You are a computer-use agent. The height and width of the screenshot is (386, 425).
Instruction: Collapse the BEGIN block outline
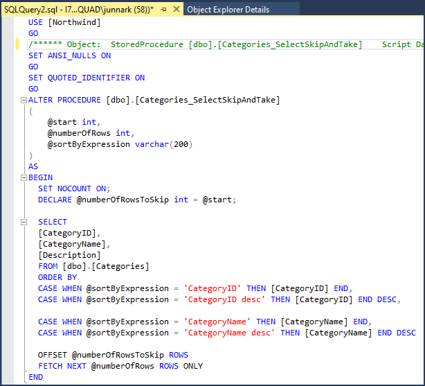(x=23, y=178)
